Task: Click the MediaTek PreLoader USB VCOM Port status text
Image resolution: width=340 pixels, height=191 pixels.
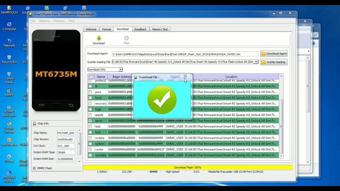Action: [x=236, y=172]
